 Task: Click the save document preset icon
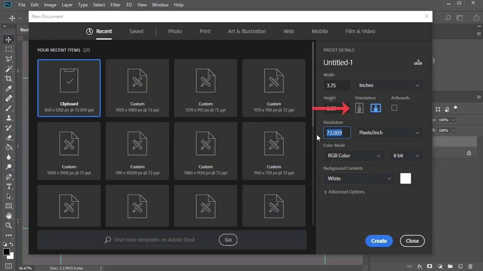[418, 62]
